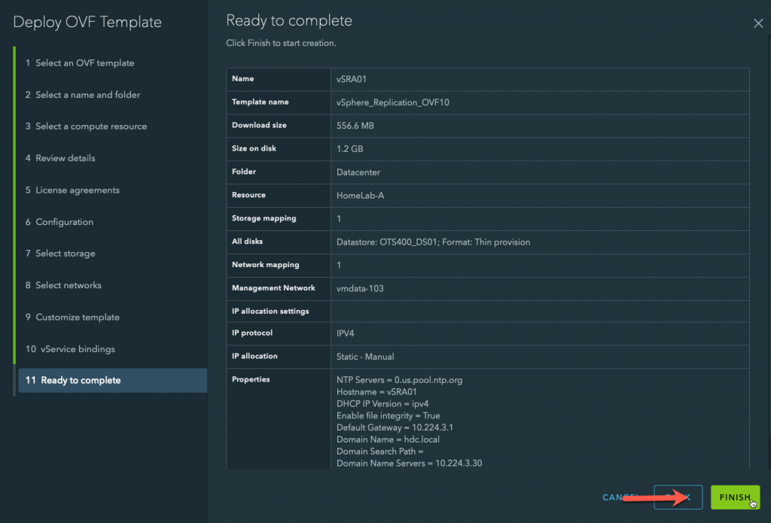Viewport: 771px width, 523px height.
Task: Go to step 6 Configuration
Action: 59,222
